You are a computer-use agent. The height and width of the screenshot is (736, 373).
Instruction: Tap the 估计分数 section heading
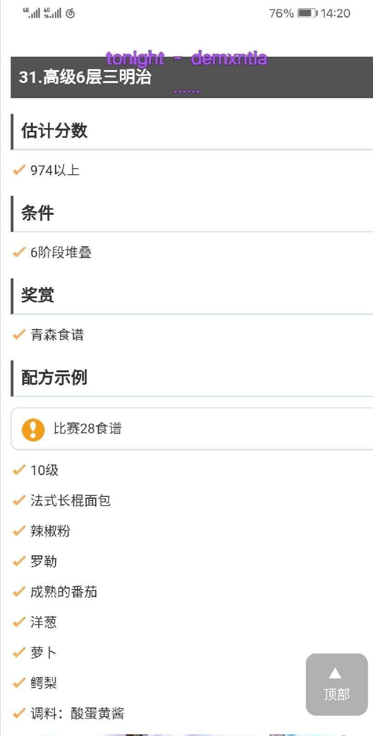pyautogui.click(x=54, y=131)
